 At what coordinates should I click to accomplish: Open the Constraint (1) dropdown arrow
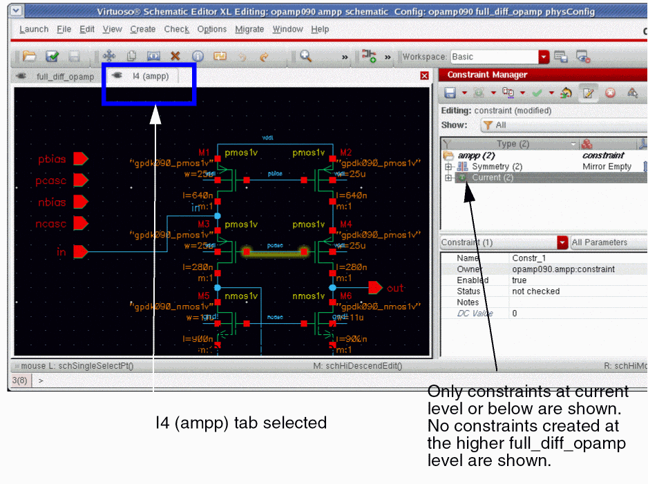point(562,242)
